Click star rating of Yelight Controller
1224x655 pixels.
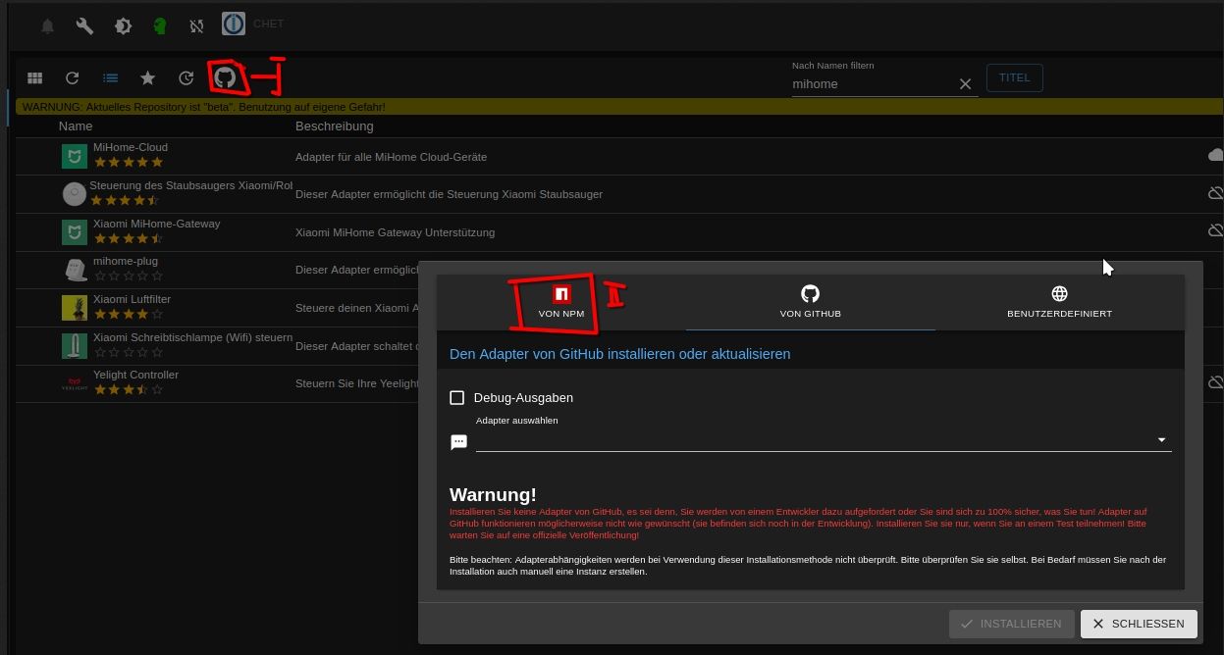point(129,389)
